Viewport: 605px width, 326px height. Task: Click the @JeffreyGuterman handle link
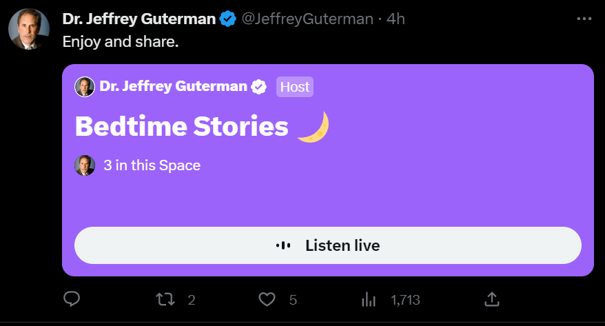point(307,19)
